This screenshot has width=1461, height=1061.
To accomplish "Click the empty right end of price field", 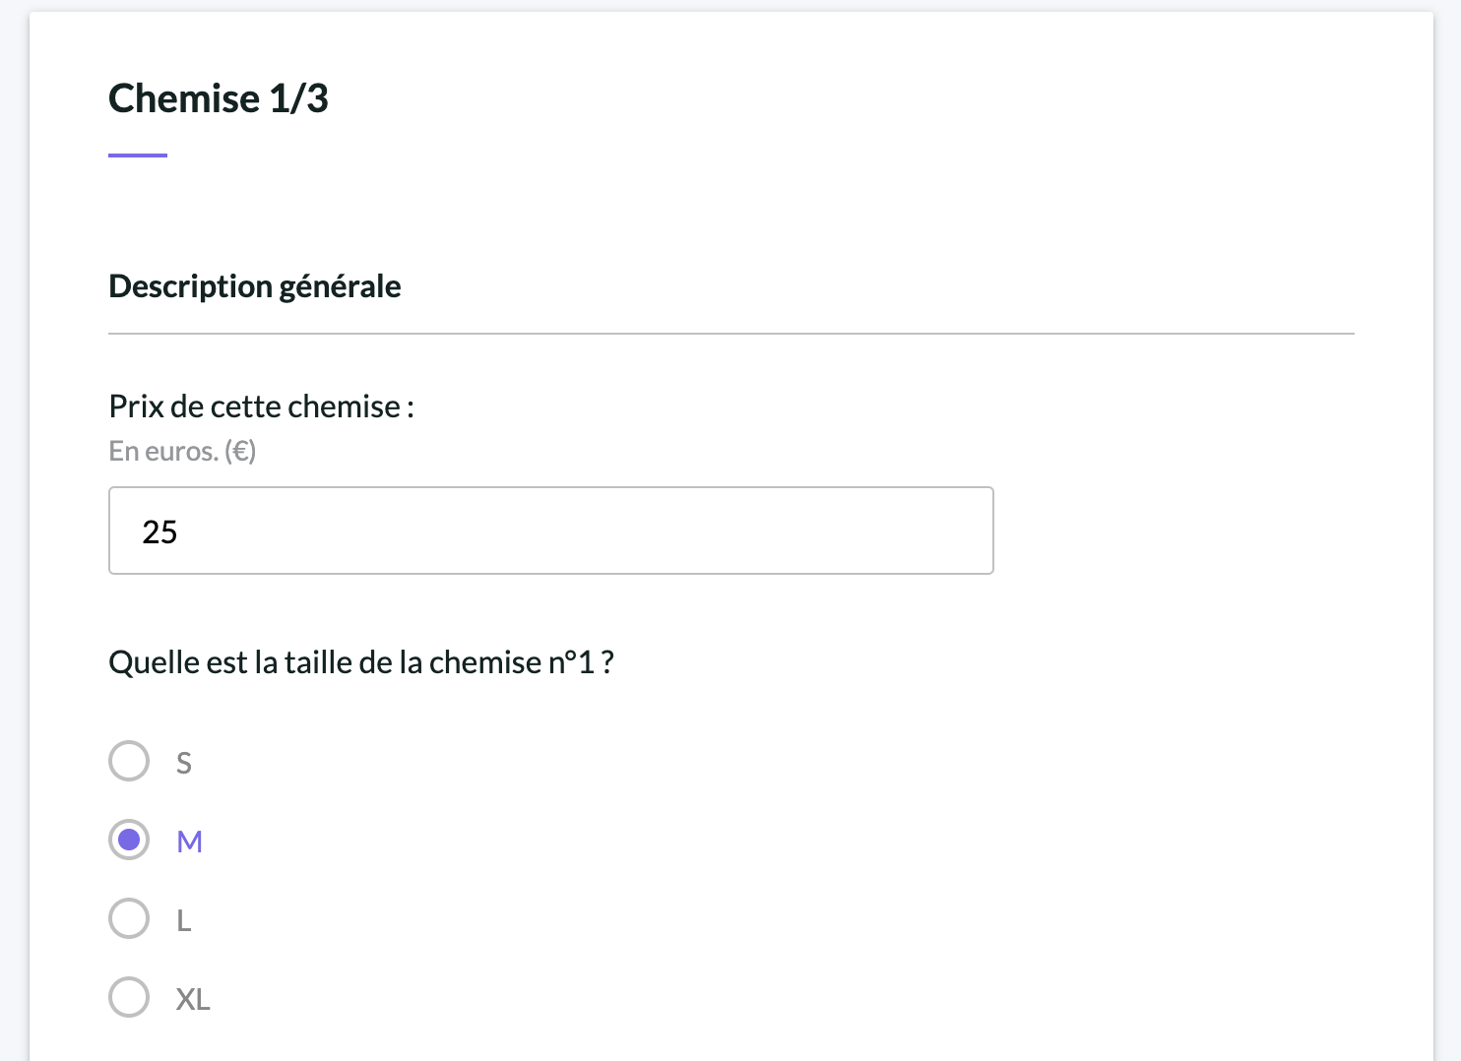I will click(x=886, y=530).
